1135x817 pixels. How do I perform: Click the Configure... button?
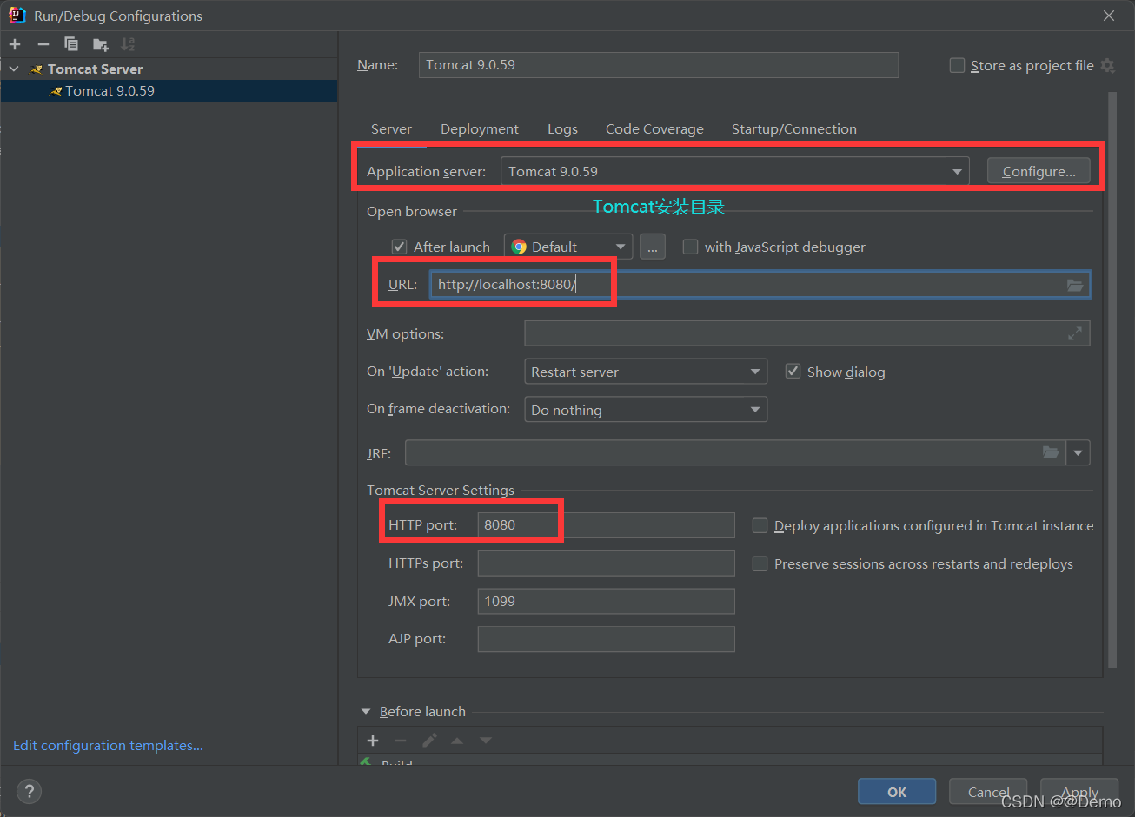pyautogui.click(x=1039, y=171)
